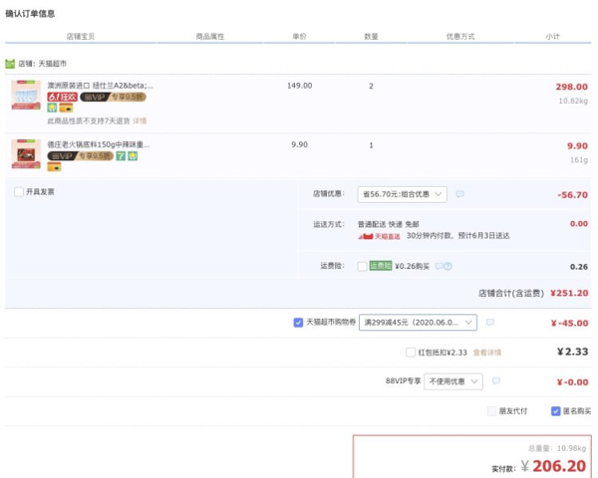Screen dimensions: 598x478
Task: Click the 店铺宝贝 column header
Action: [x=81, y=37]
